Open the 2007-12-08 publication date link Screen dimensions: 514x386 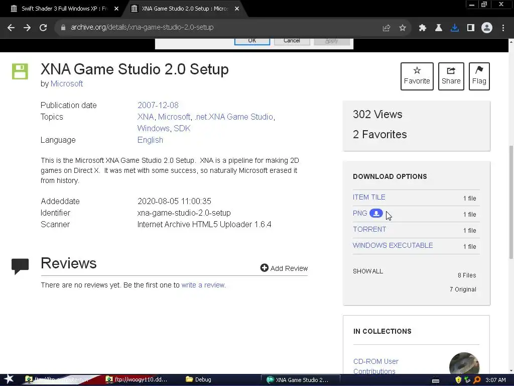tap(158, 106)
